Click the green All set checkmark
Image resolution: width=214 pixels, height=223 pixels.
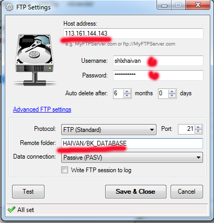click(12, 209)
